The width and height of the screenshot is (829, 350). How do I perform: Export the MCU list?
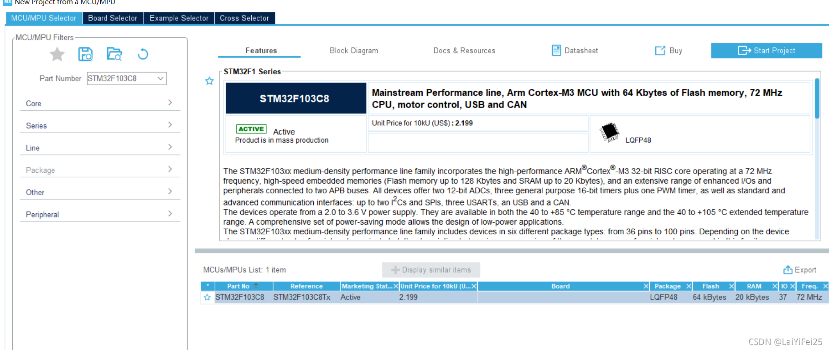click(x=800, y=270)
